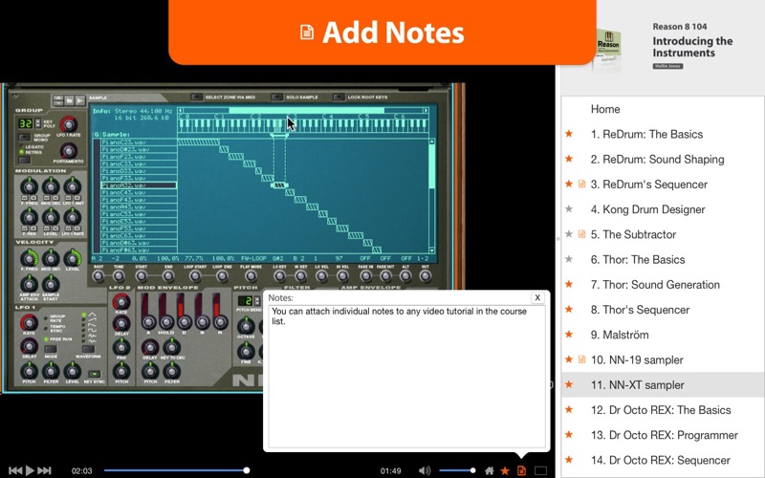Viewport: 765px width, 478px height.
Task: Open lesson 4. Kong Drum Designer
Action: click(x=647, y=209)
